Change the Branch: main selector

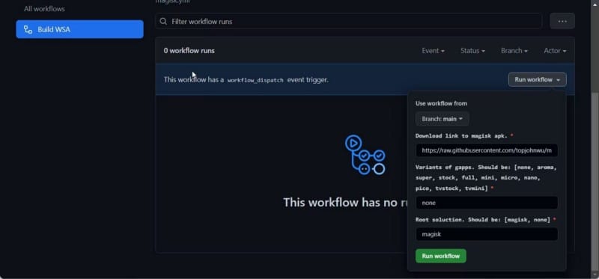[443, 119]
